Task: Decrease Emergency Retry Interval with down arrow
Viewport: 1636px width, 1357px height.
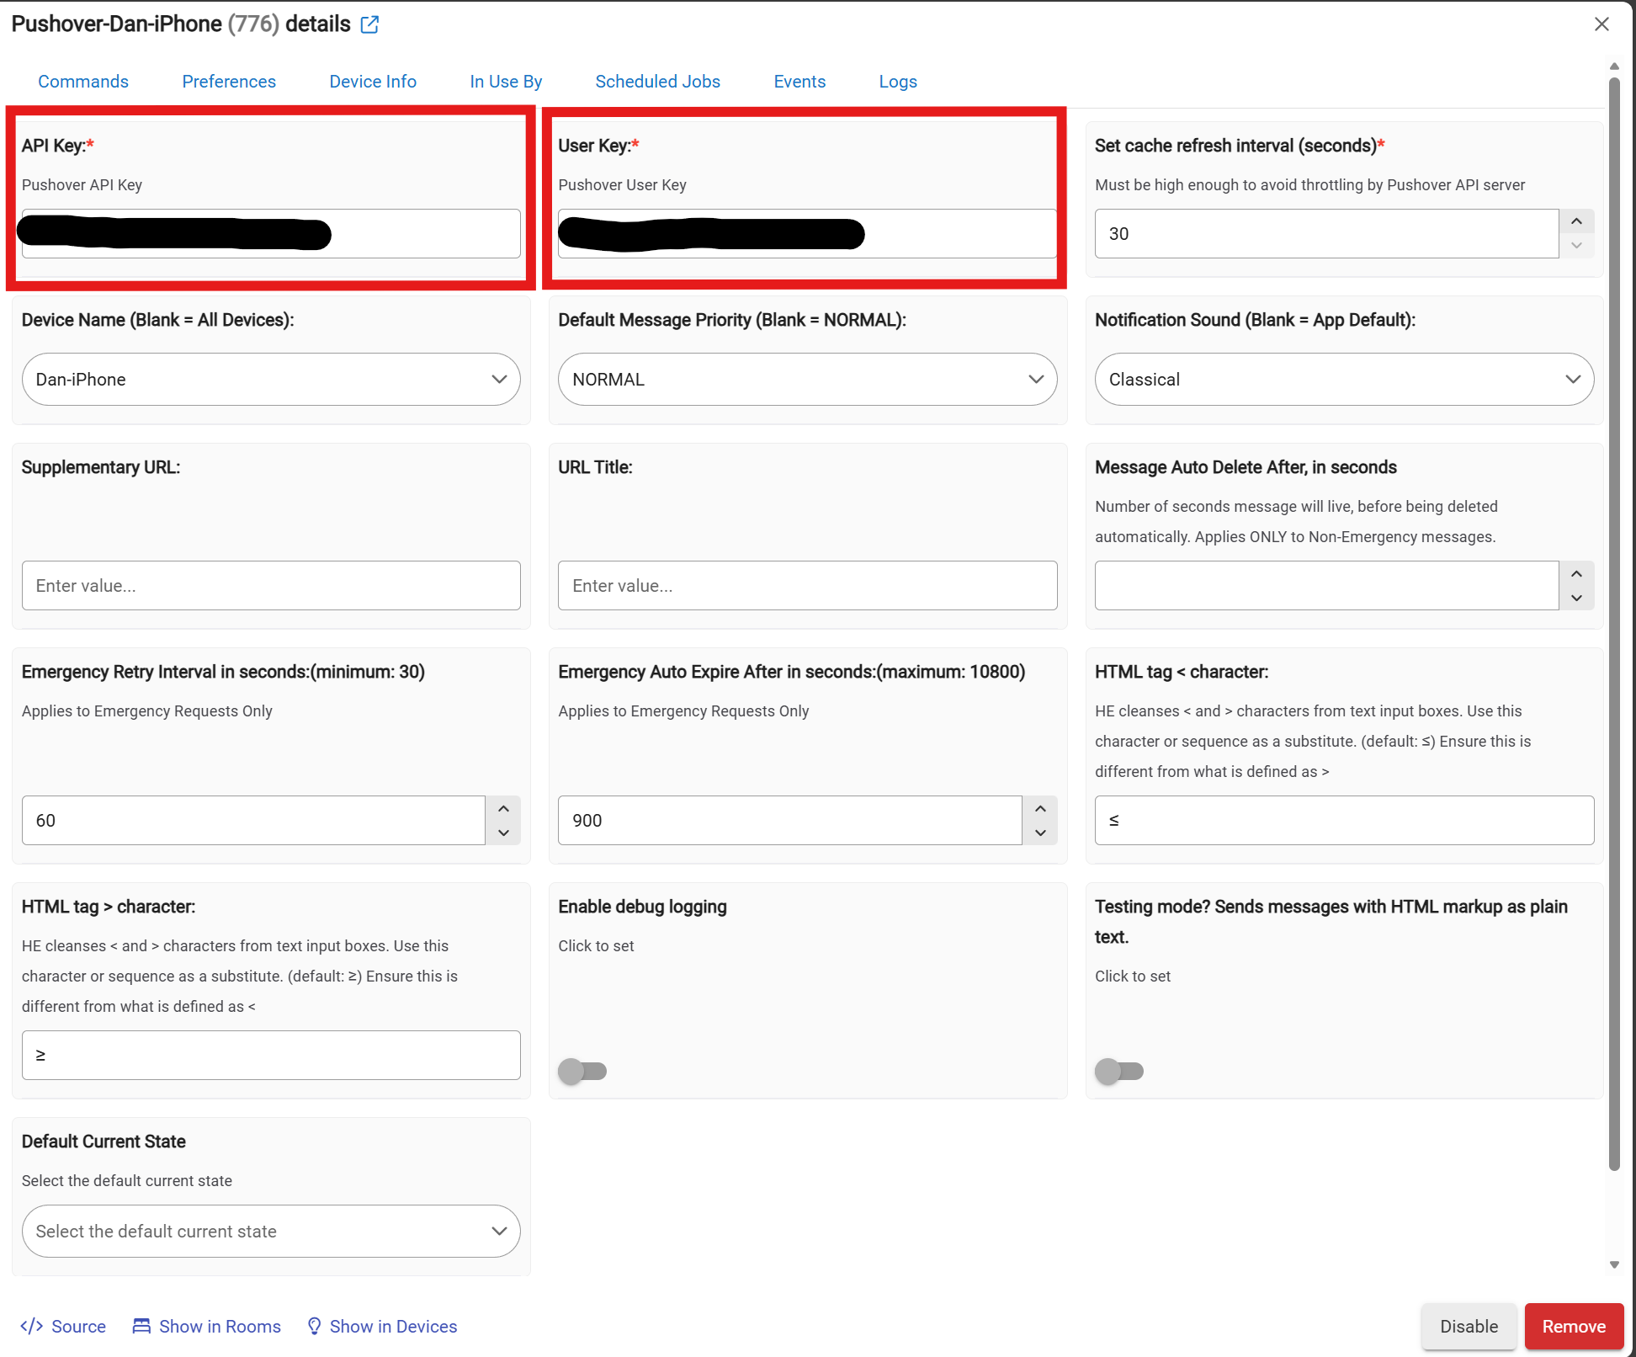Action: click(503, 833)
